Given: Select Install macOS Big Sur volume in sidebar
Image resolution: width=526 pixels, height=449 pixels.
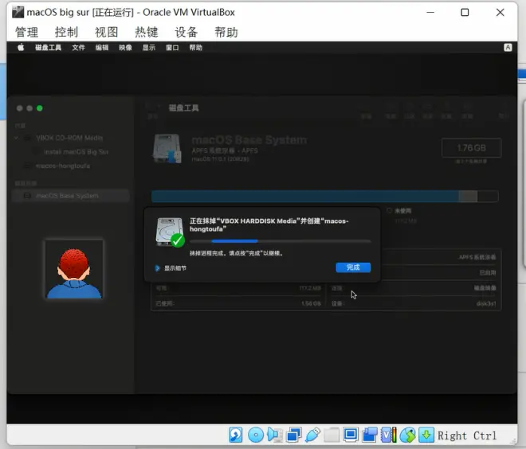Looking at the screenshot, I should point(77,152).
